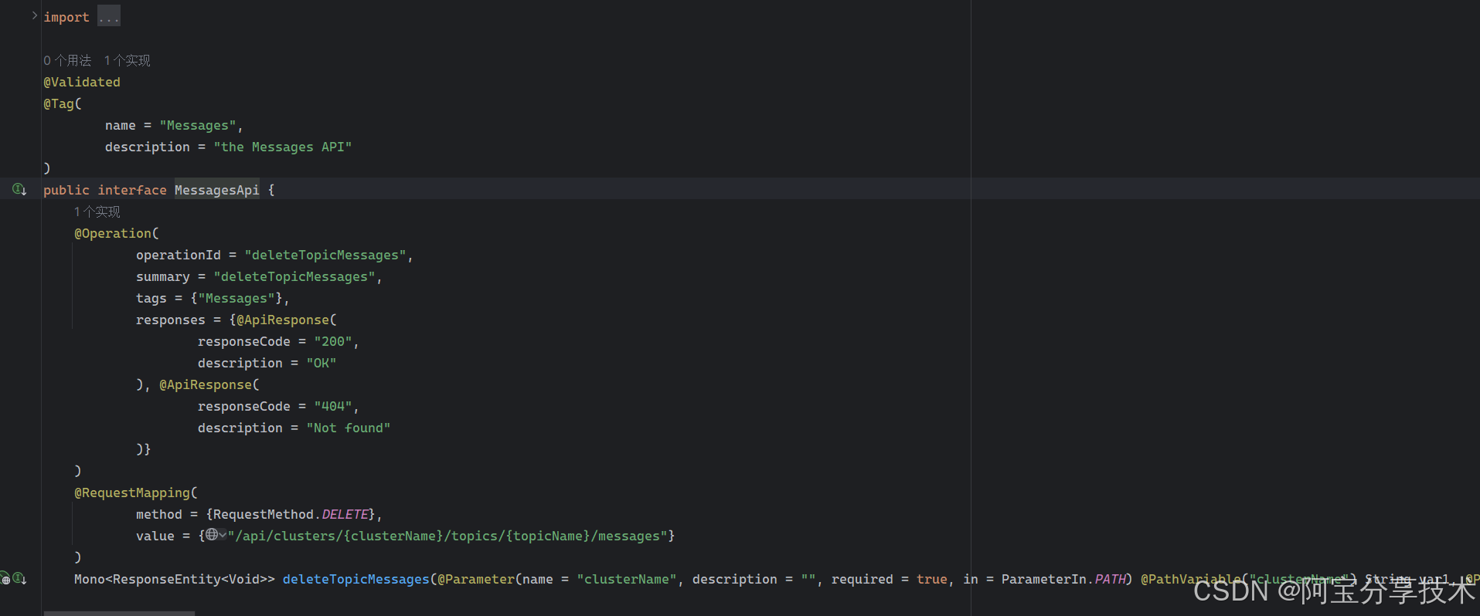Click ParameterIn.PATH constant

[x=1063, y=579]
